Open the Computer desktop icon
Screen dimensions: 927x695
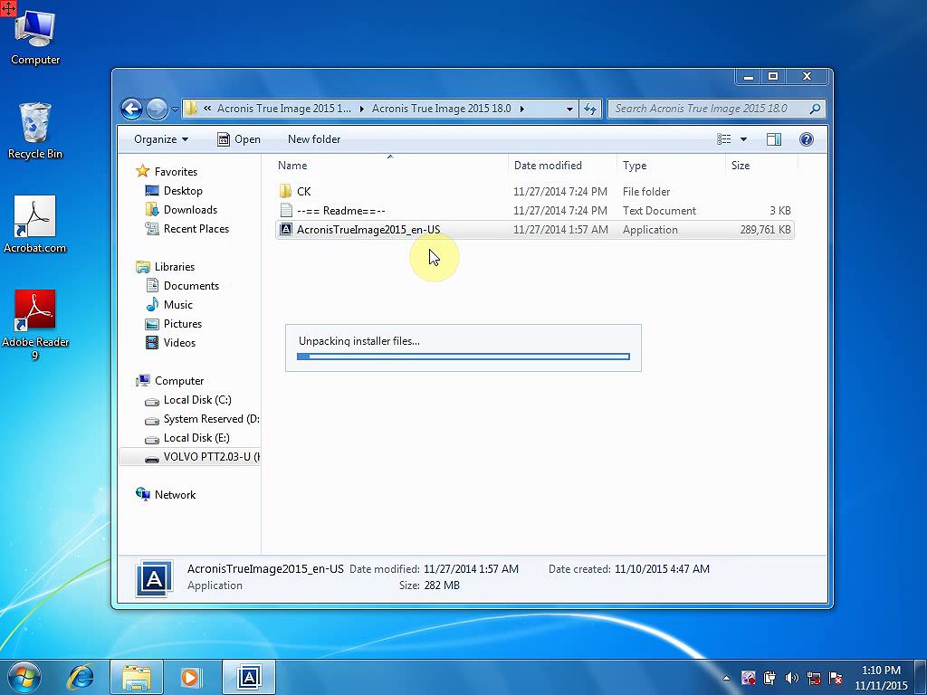pyautogui.click(x=35, y=37)
